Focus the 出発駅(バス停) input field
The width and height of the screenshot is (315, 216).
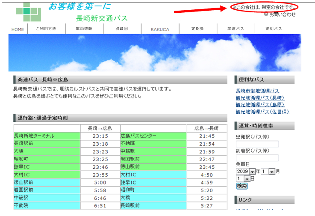(257, 144)
